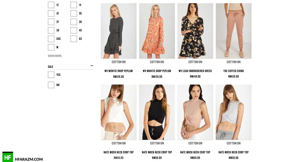Collapse the SALE filter section

click(x=92, y=66)
